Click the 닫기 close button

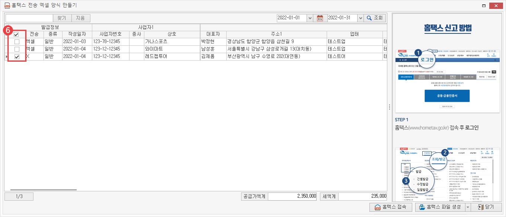[486, 207]
